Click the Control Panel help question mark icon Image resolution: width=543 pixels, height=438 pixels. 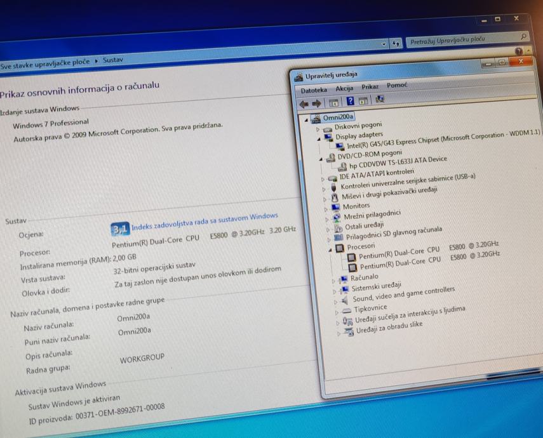pos(518,51)
